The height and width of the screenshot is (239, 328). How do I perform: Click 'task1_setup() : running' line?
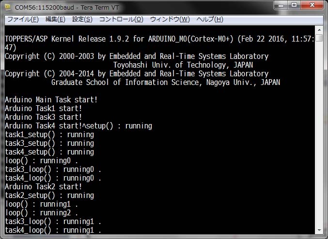coord(49,135)
